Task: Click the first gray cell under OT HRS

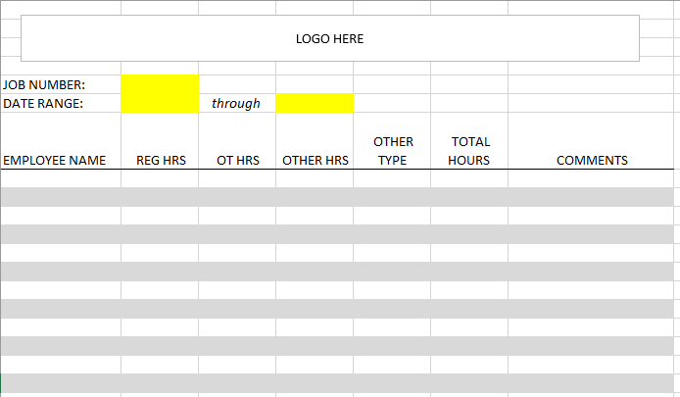Action: tap(237, 196)
